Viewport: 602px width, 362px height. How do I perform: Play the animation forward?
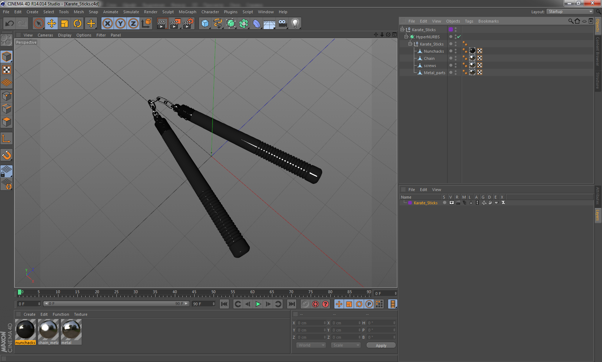258,304
